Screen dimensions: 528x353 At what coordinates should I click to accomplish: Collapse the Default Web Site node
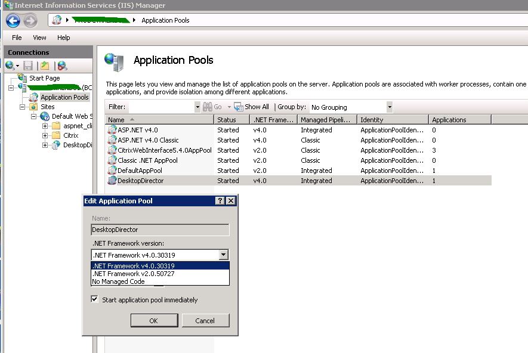[33, 117]
